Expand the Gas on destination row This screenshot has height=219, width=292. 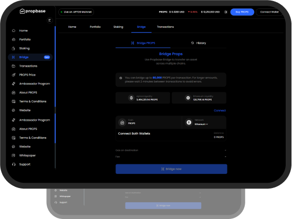point(171,150)
